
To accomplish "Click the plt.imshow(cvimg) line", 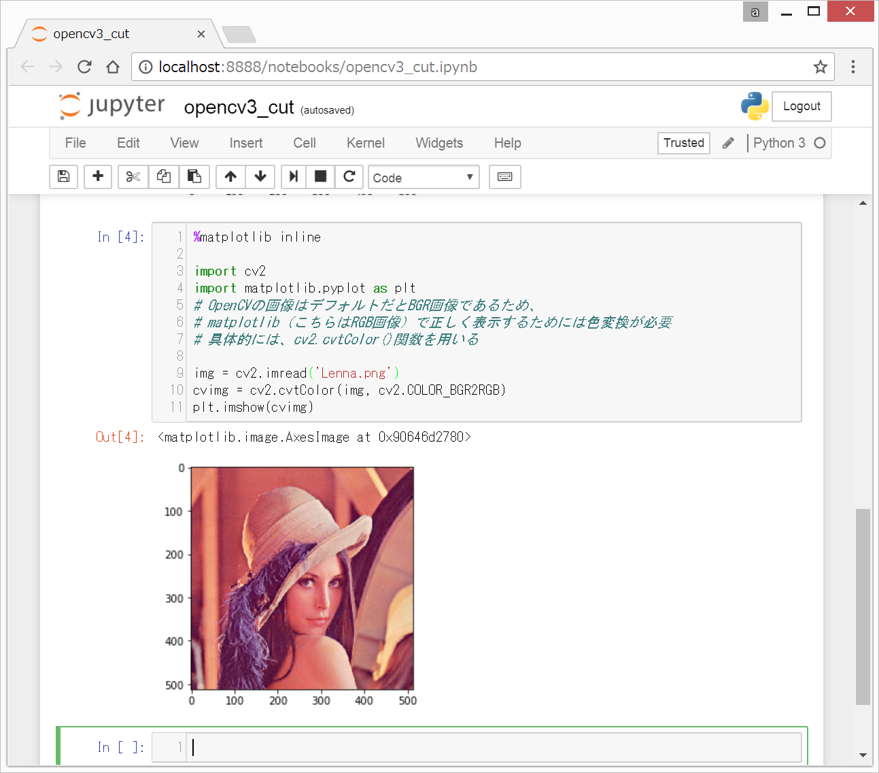I will (x=253, y=407).
